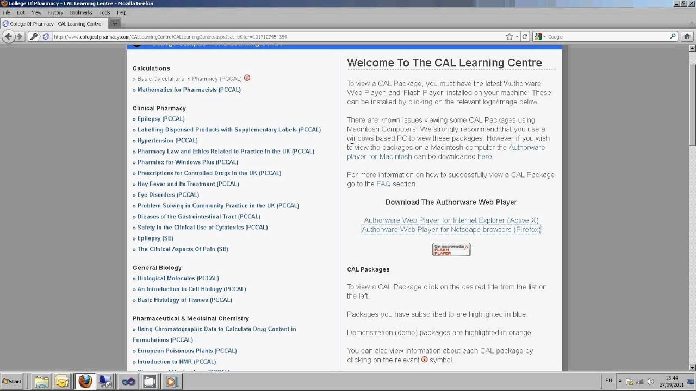The height and width of the screenshot is (391, 696).
Task: Open Problem Solving in Community Practice in UK
Action: coord(218,205)
